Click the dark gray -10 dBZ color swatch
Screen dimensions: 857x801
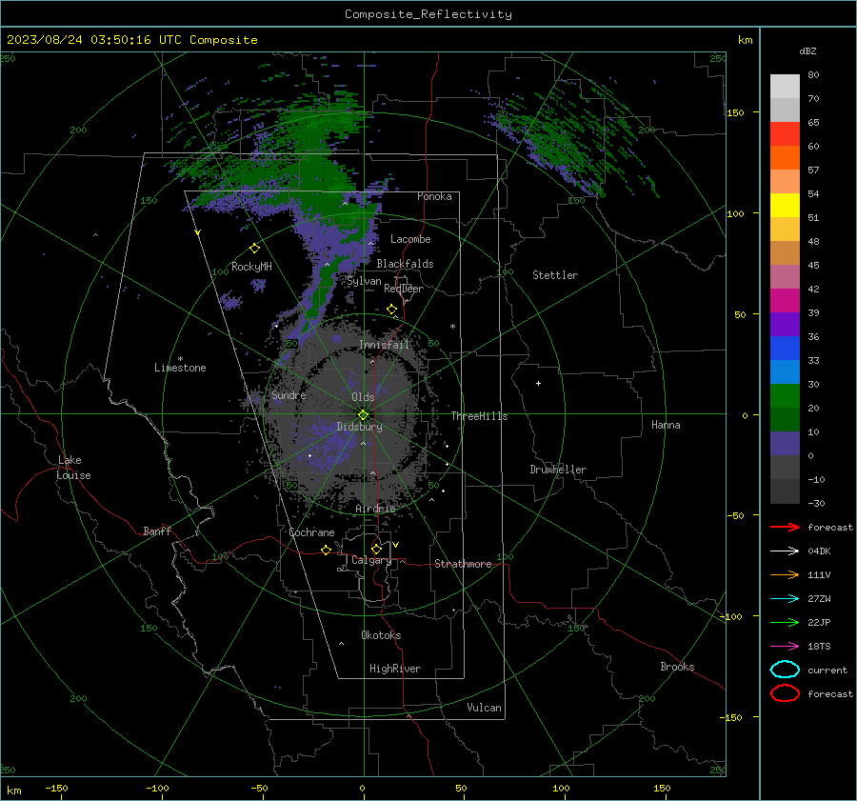click(x=785, y=491)
